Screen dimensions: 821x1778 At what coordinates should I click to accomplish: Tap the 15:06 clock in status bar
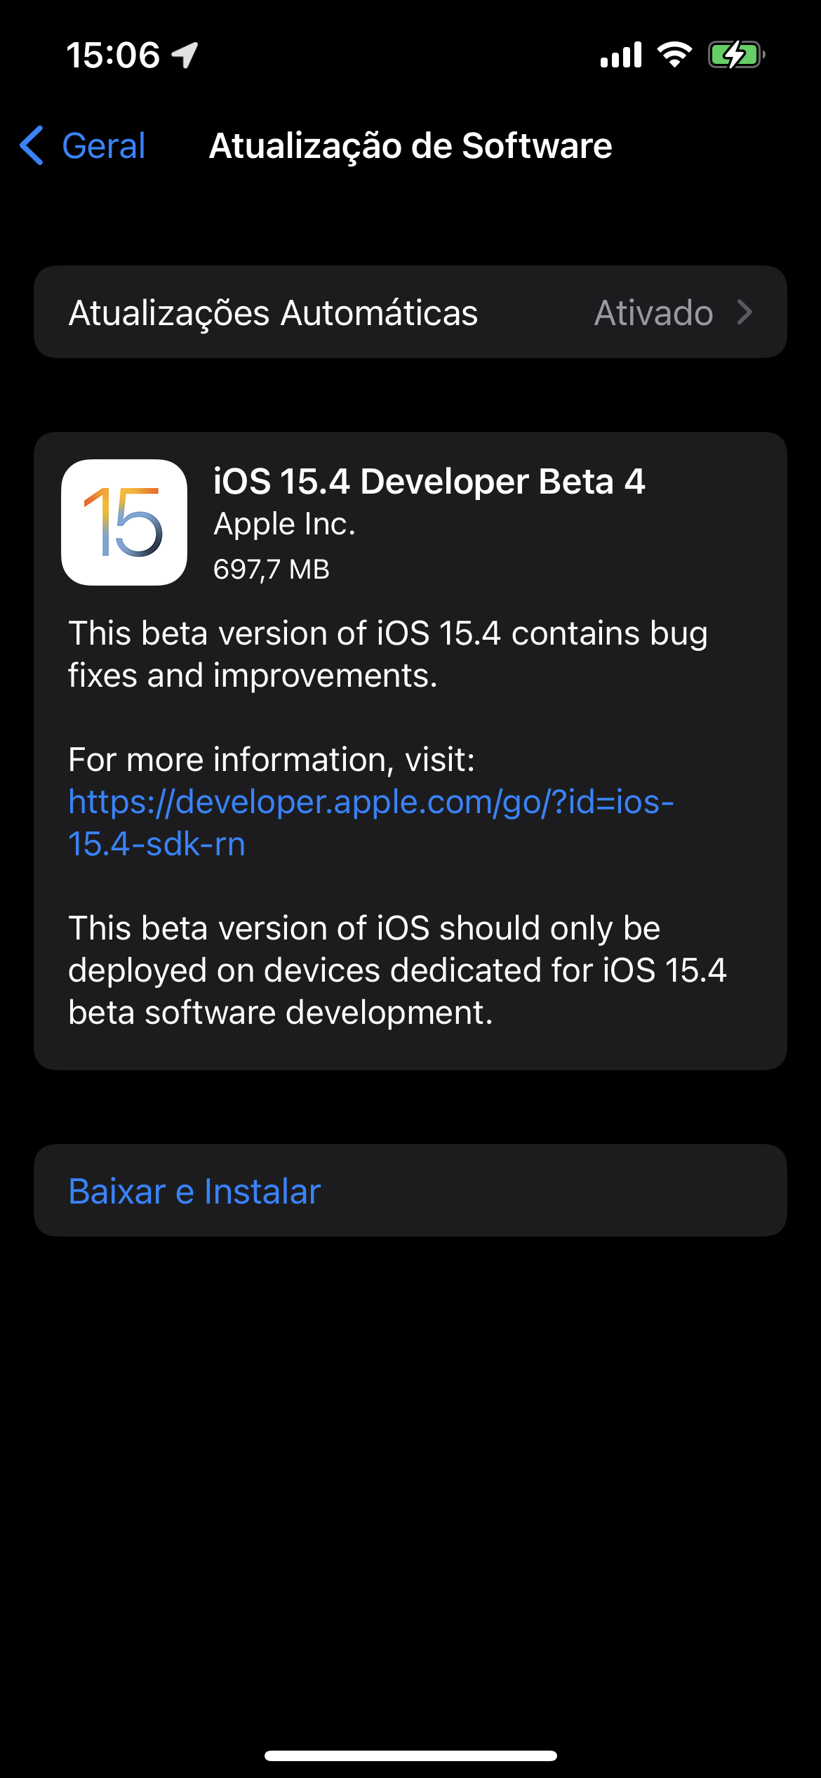(x=113, y=55)
